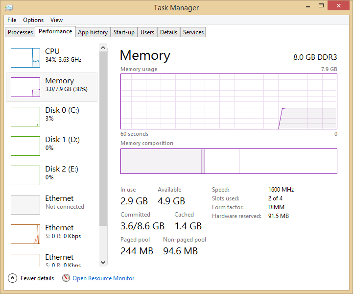Open the View menu

pos(56,20)
